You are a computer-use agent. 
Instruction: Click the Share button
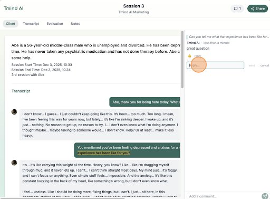pyautogui.click(x=257, y=8)
